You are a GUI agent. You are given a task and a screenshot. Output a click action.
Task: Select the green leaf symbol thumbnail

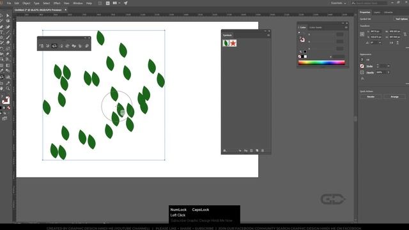click(226, 43)
